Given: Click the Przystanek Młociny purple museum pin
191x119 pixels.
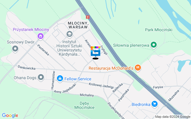Looking at the screenshot, I should [x=41, y=36].
